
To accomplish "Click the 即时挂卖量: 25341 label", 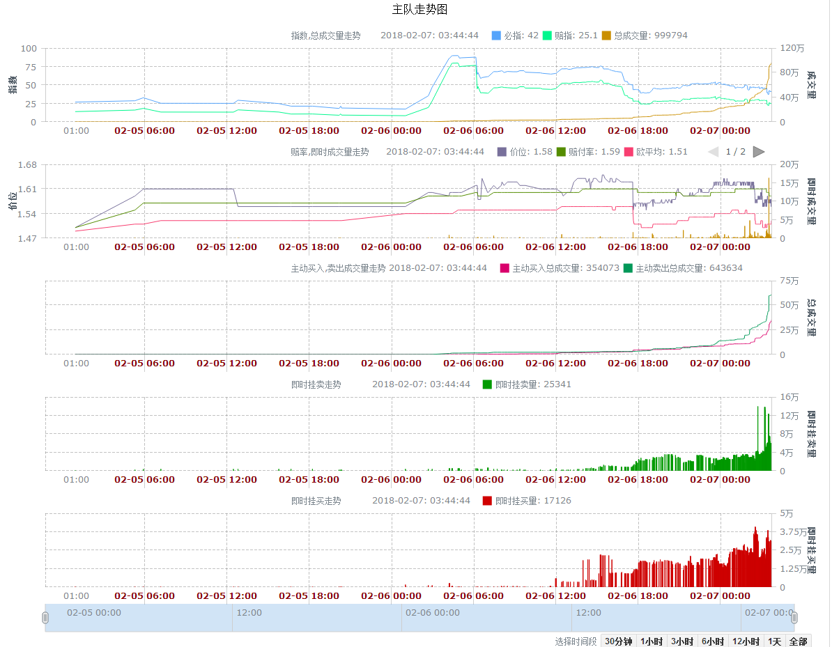I will pos(533,384).
